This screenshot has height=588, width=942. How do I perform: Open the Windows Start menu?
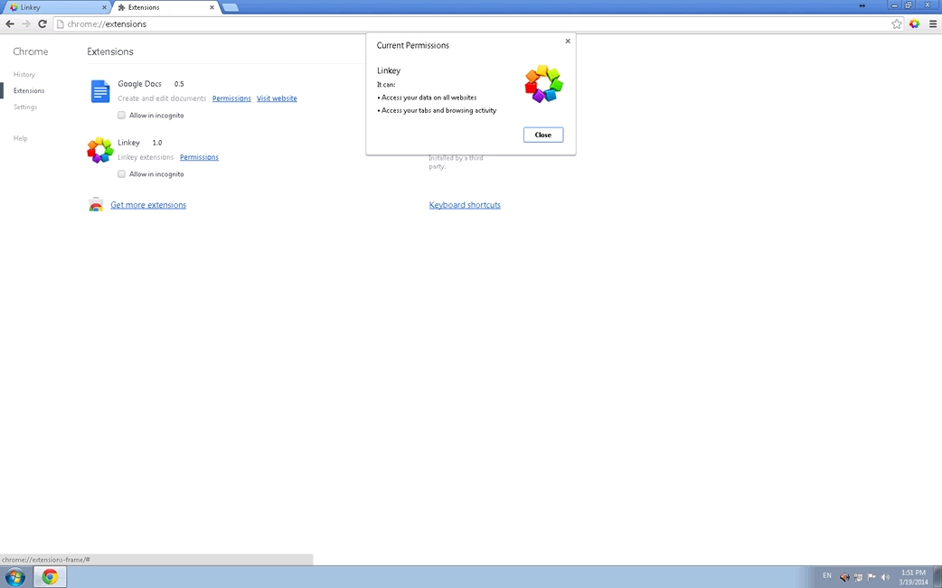[x=15, y=577]
